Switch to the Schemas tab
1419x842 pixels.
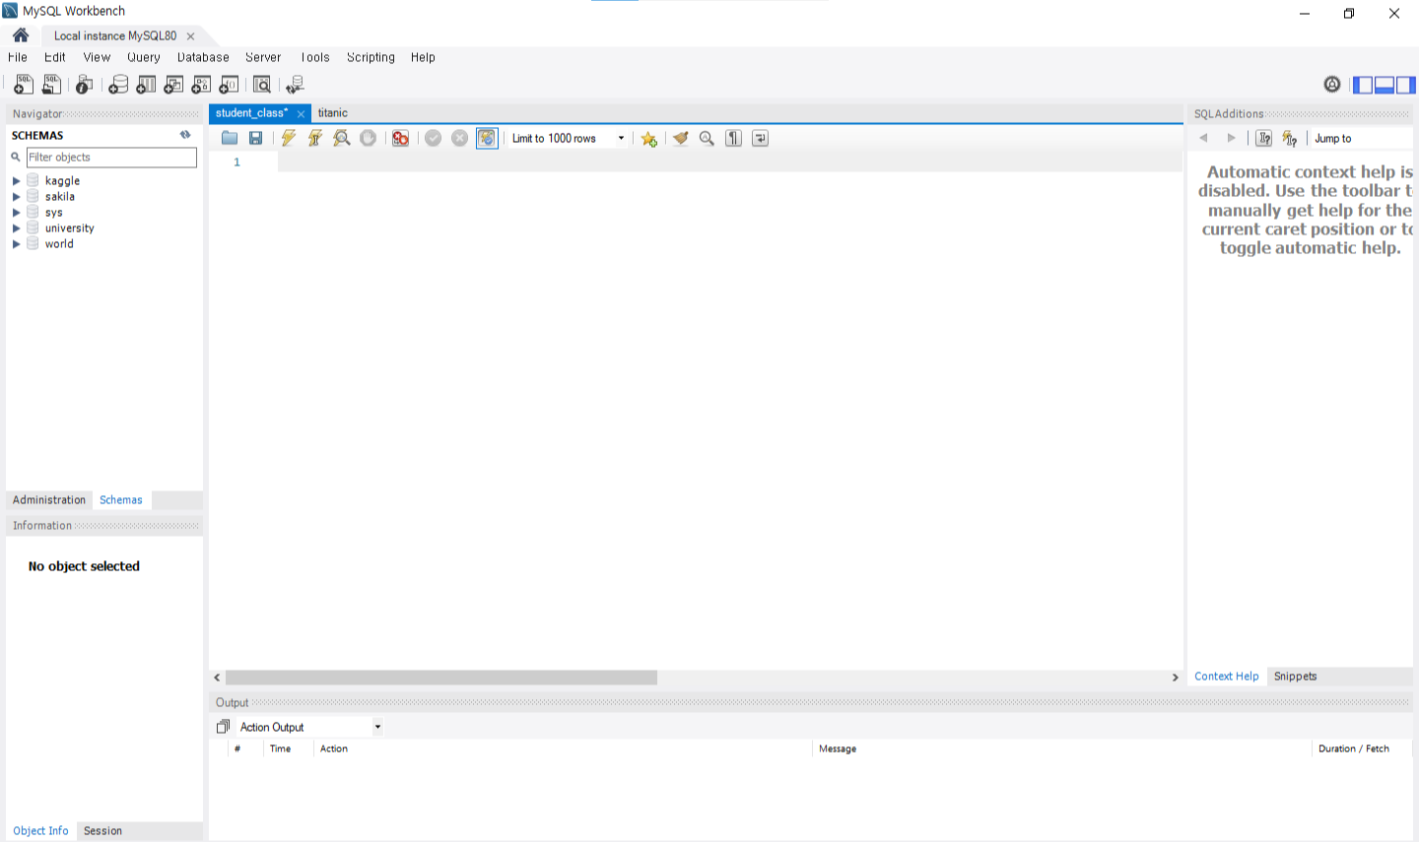(121, 500)
